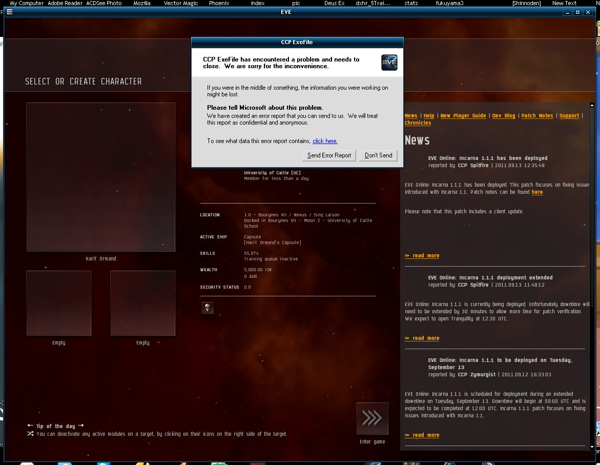The height and width of the screenshot is (465, 600).
Task: Click the 'ACDSee Photo' desktop shortcut label
Action: tap(104, 3)
